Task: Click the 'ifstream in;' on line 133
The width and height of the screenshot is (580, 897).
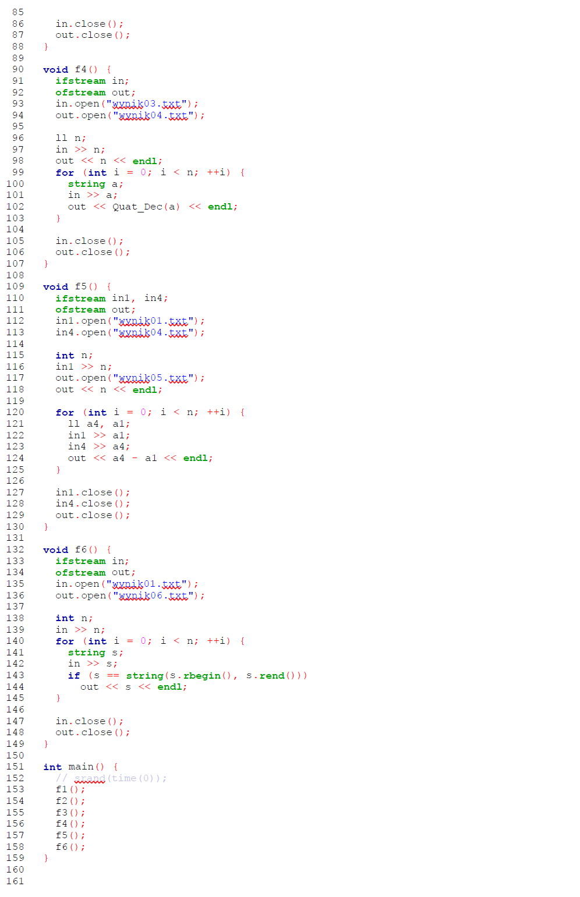Action: tap(93, 561)
